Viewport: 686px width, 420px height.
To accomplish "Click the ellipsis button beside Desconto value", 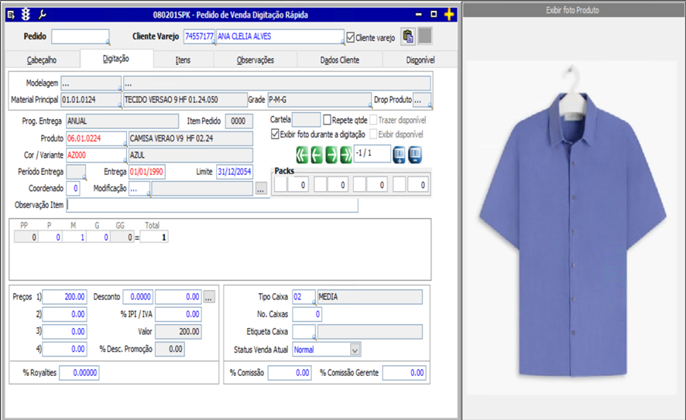I will pos(209,297).
